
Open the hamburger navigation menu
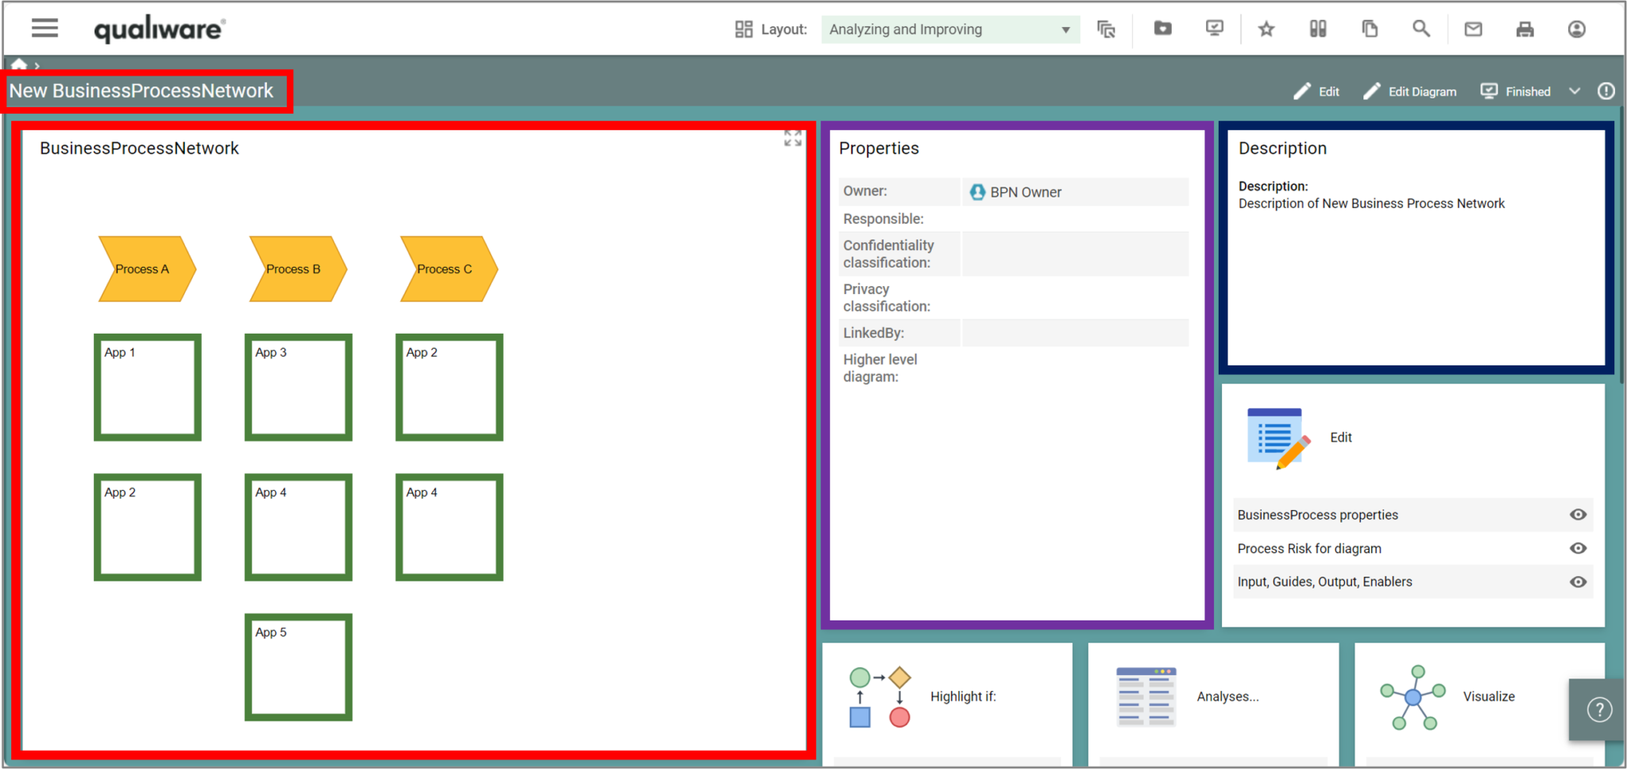44,28
